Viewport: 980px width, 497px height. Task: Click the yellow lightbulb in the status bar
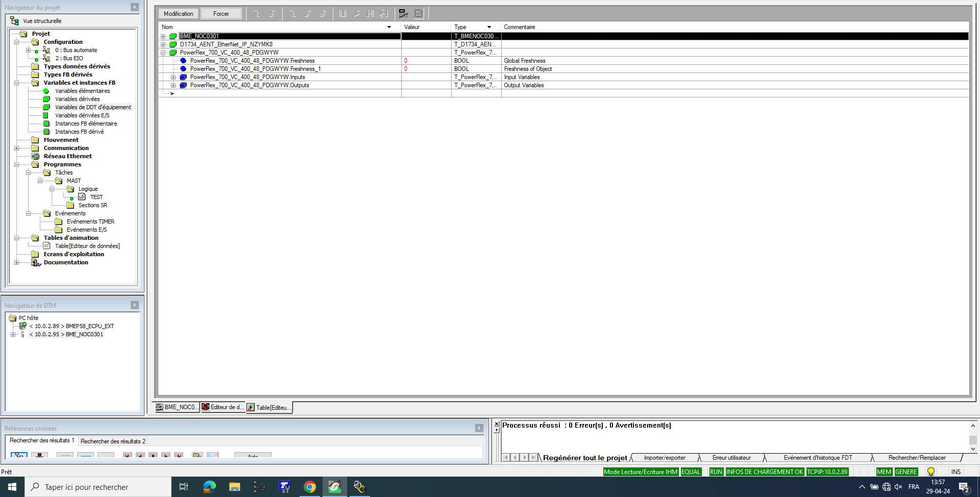point(931,472)
